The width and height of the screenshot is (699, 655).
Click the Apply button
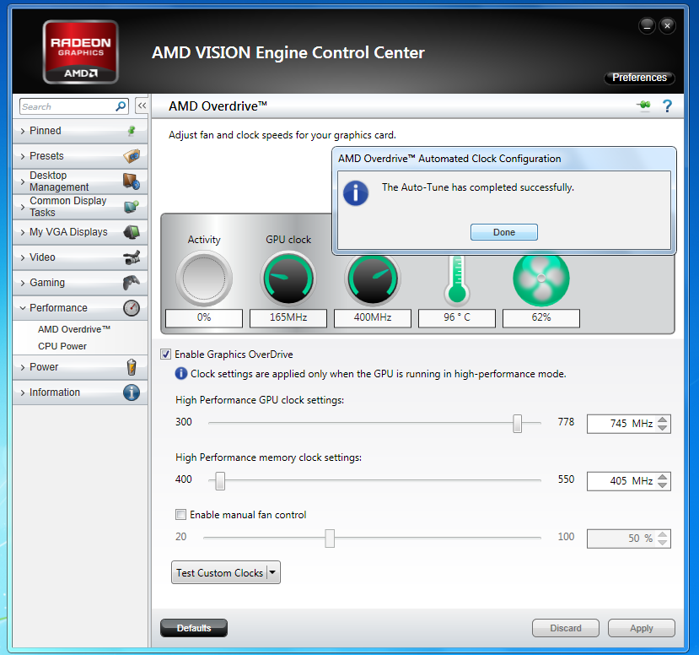(x=641, y=628)
